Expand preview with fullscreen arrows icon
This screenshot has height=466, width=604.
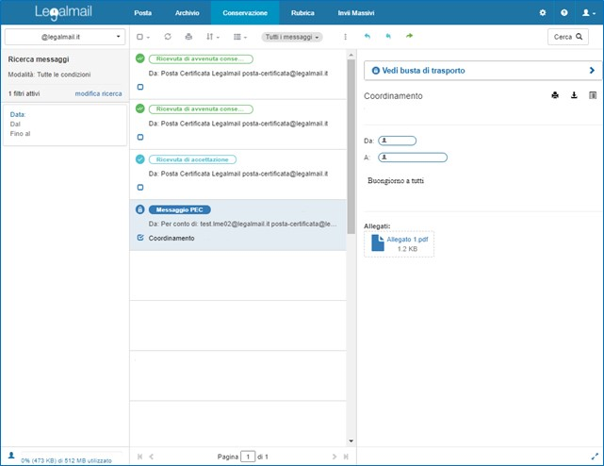coord(591,457)
